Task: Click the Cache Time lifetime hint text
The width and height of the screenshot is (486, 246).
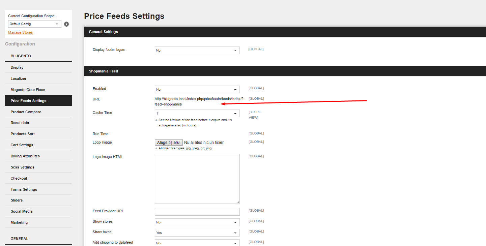Action: click(195, 122)
